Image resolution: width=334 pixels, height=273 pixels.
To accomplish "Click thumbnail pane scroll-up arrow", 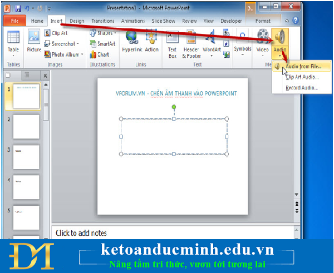I will click(46, 85).
